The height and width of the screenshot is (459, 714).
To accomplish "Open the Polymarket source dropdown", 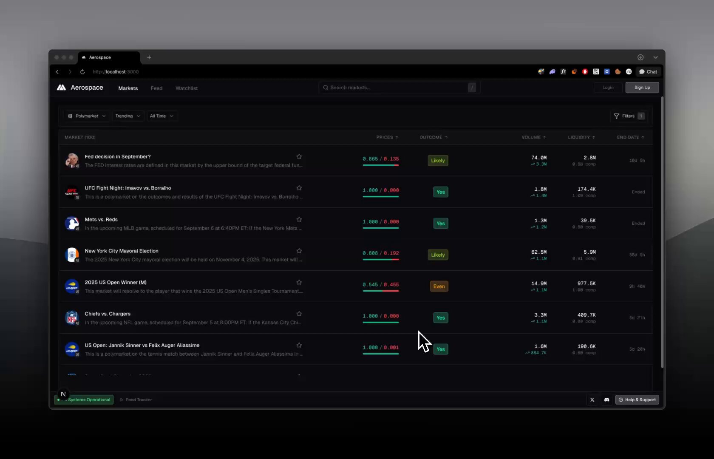I will tap(86, 116).
